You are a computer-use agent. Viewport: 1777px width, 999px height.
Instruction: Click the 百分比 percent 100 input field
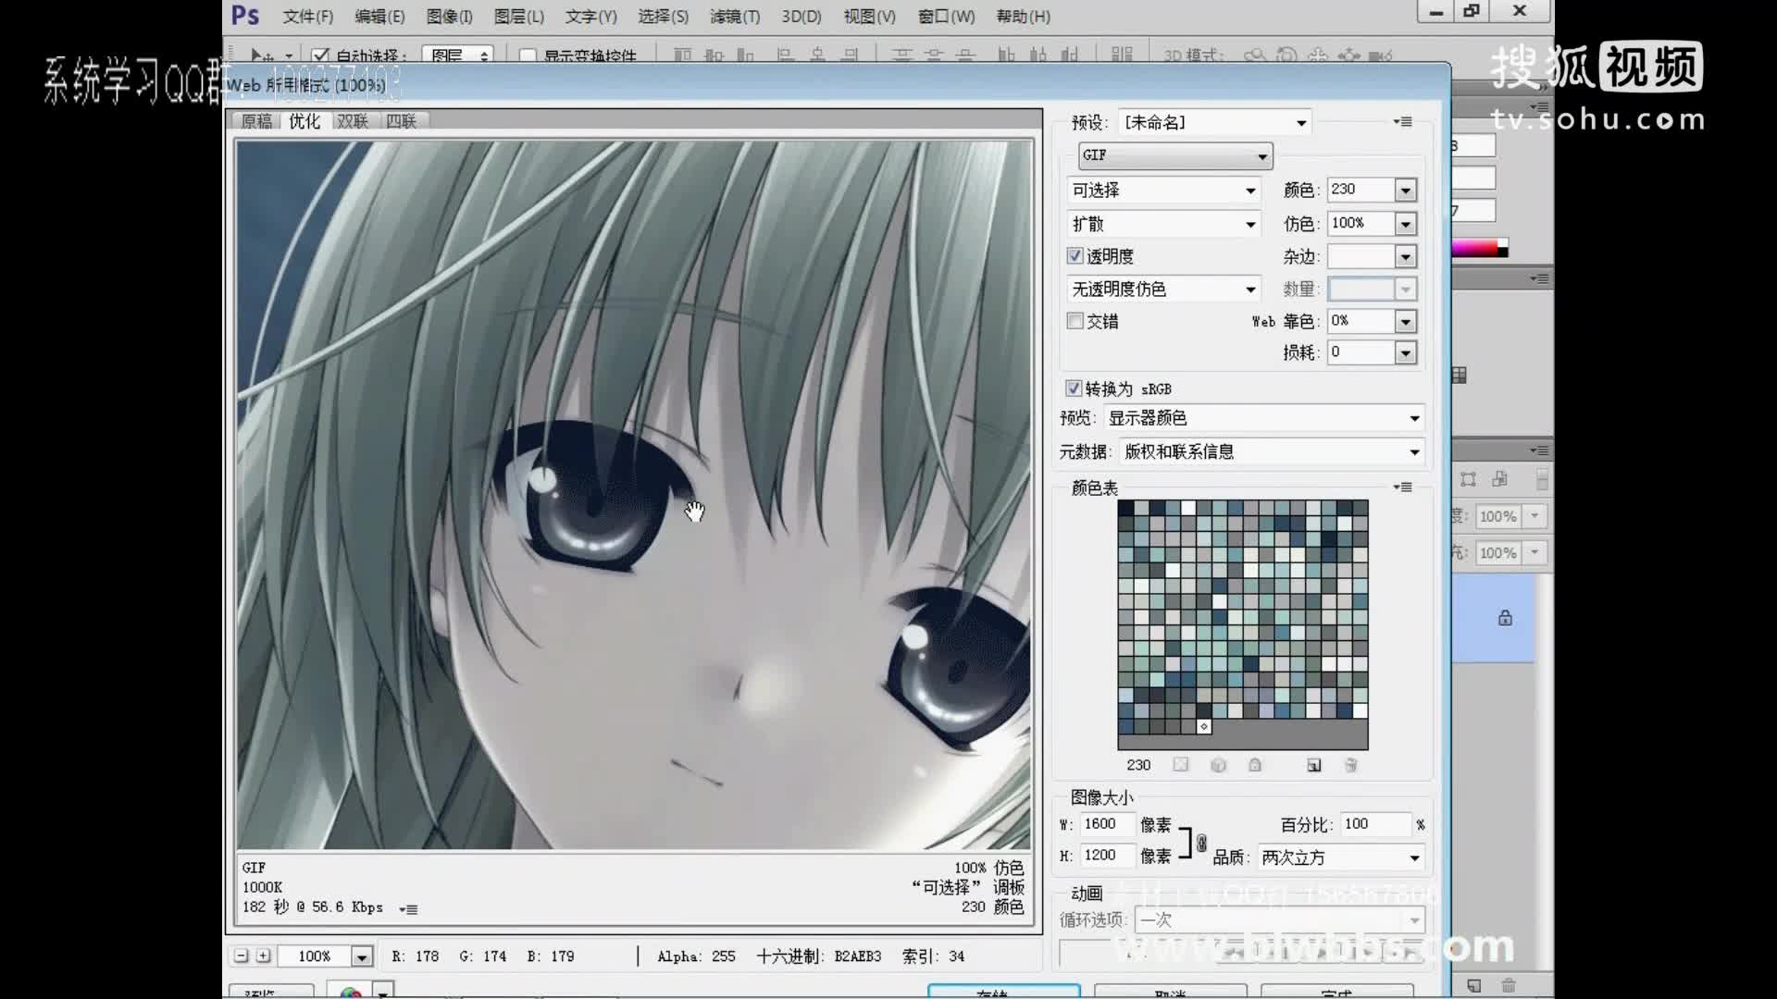tap(1375, 824)
